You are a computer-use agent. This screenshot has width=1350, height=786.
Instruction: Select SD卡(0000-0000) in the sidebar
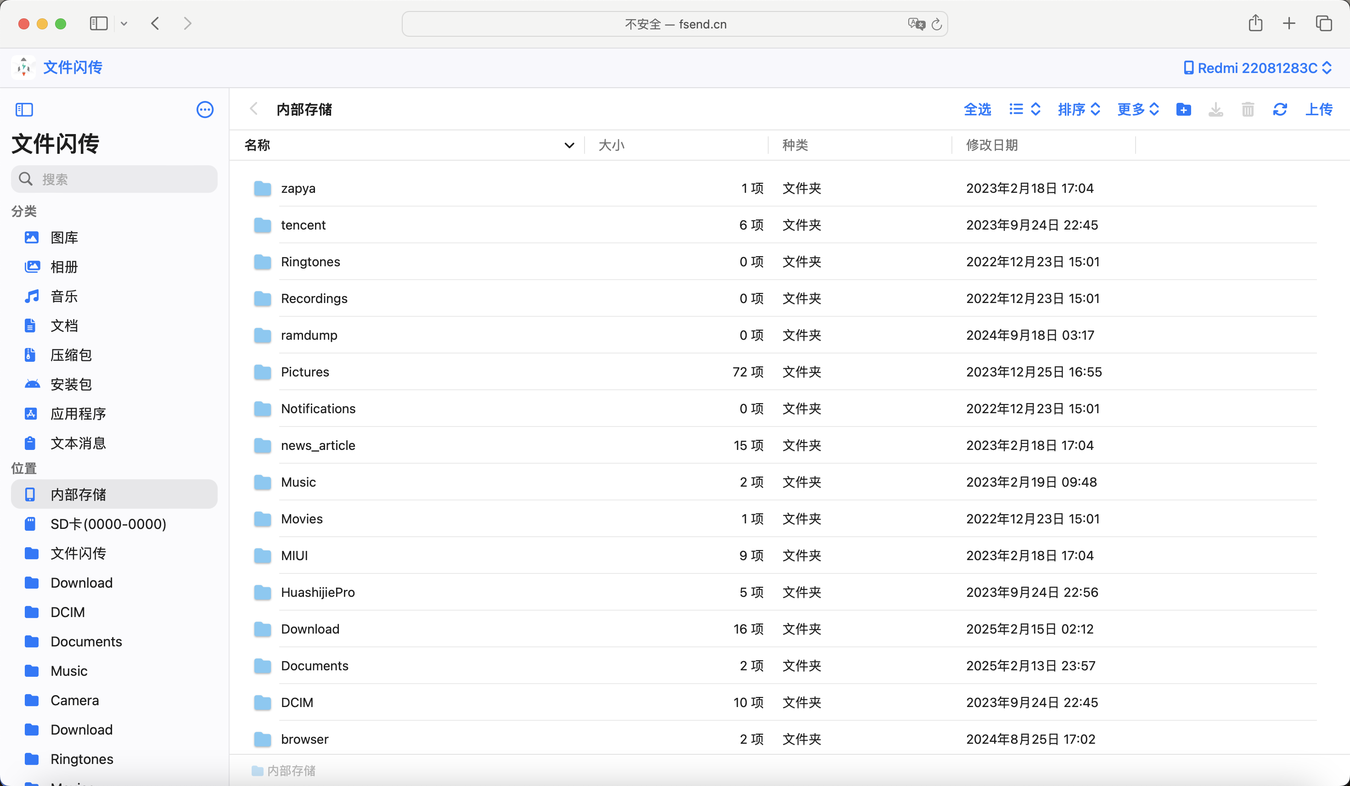pos(114,524)
